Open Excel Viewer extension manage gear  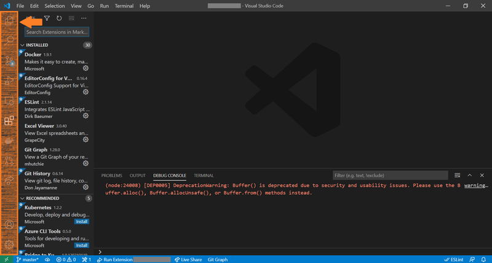tap(85, 140)
